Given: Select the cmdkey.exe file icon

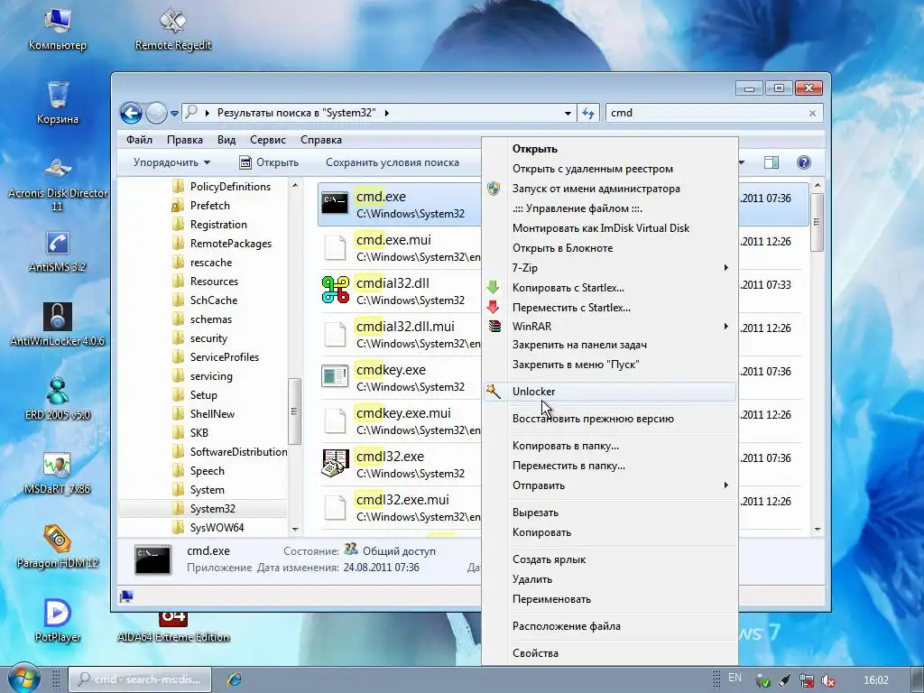Looking at the screenshot, I should [x=335, y=376].
